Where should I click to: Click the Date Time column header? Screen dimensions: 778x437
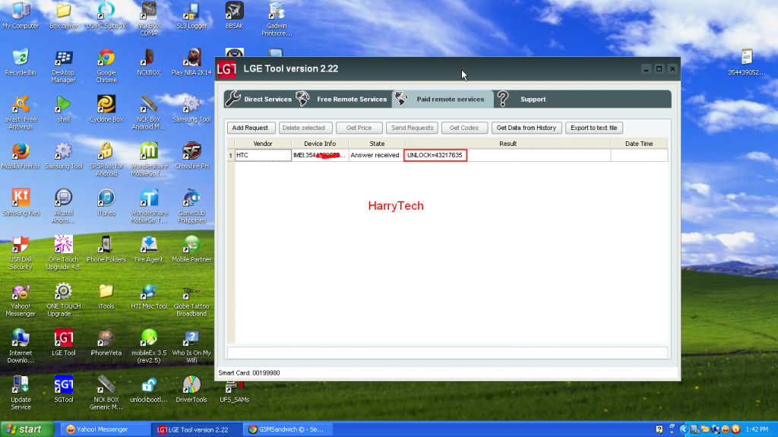[639, 144]
